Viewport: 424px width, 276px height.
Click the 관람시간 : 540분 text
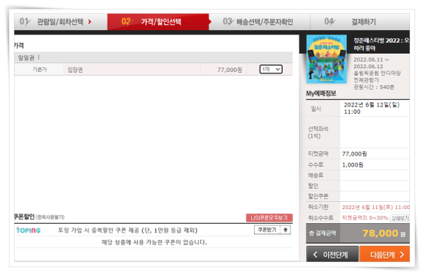(x=374, y=87)
